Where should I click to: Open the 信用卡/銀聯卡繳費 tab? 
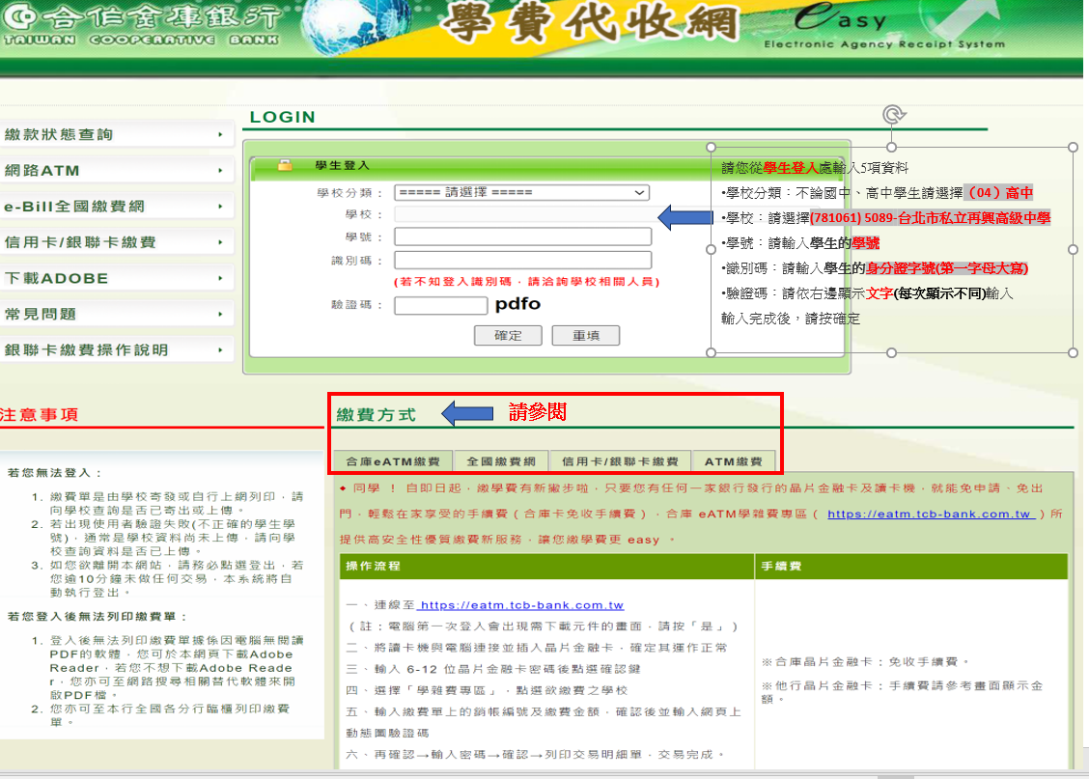(x=620, y=461)
